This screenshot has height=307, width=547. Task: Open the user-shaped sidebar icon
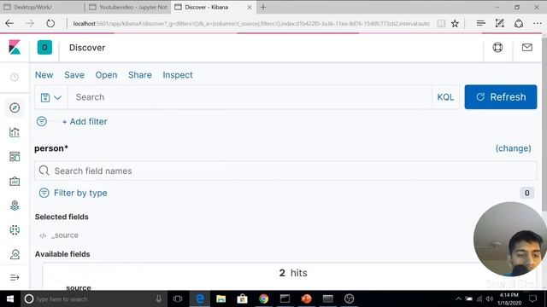pos(15,254)
